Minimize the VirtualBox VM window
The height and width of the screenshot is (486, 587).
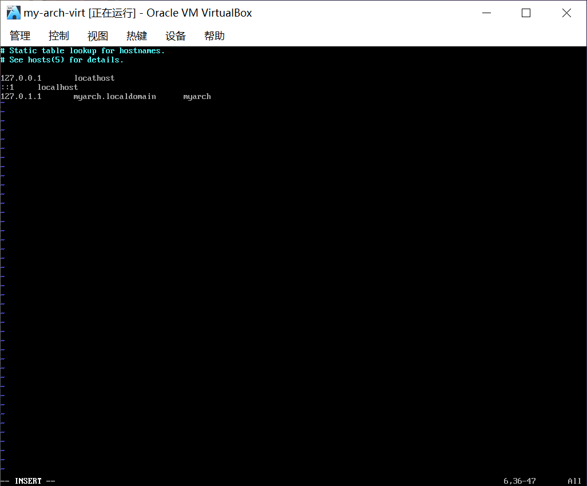[487, 13]
